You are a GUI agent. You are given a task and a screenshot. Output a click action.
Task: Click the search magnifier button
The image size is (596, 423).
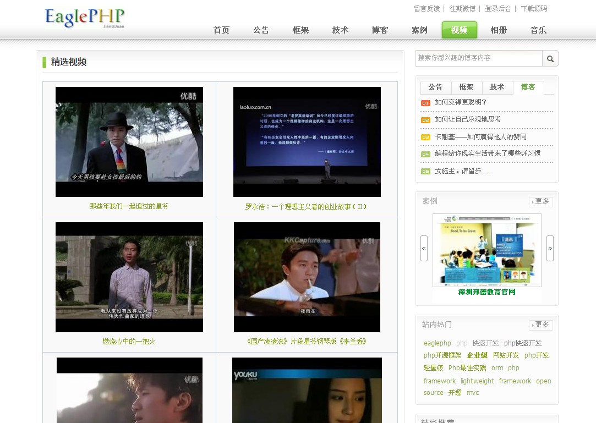(x=550, y=58)
